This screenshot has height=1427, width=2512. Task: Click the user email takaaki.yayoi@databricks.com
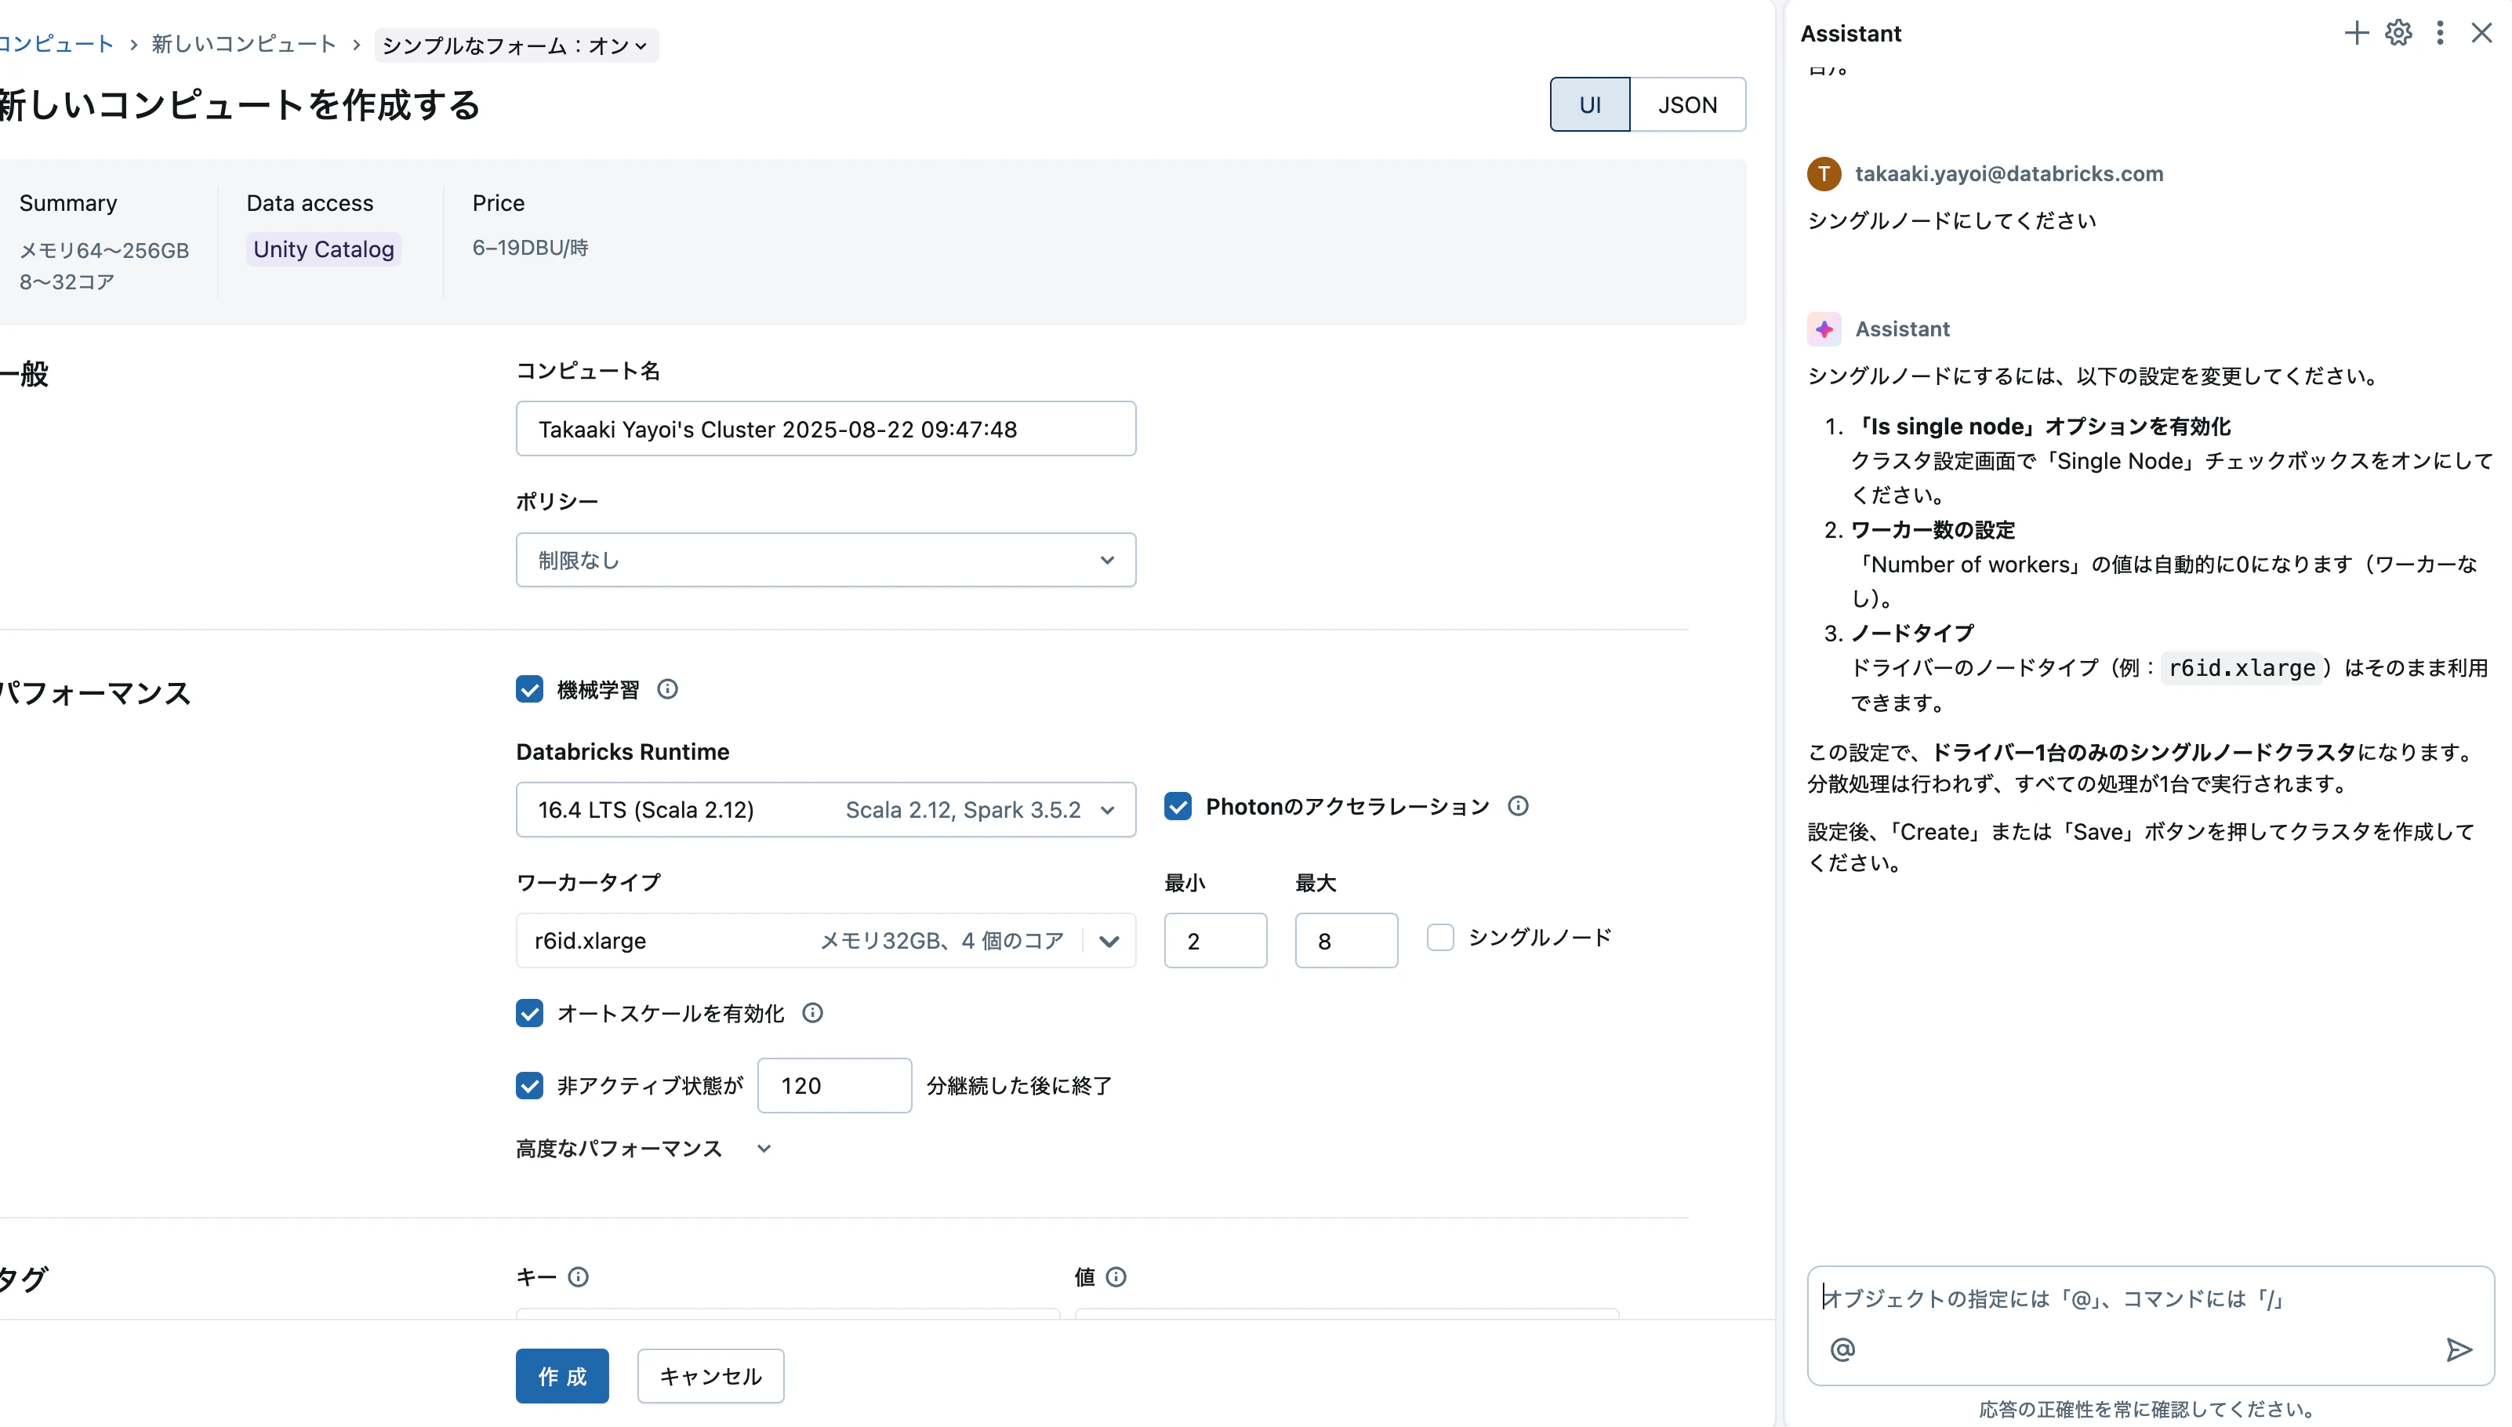tap(2009, 173)
